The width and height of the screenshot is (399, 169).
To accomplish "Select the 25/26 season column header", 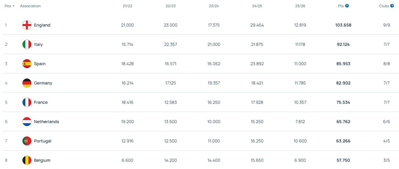I will pyautogui.click(x=300, y=6).
